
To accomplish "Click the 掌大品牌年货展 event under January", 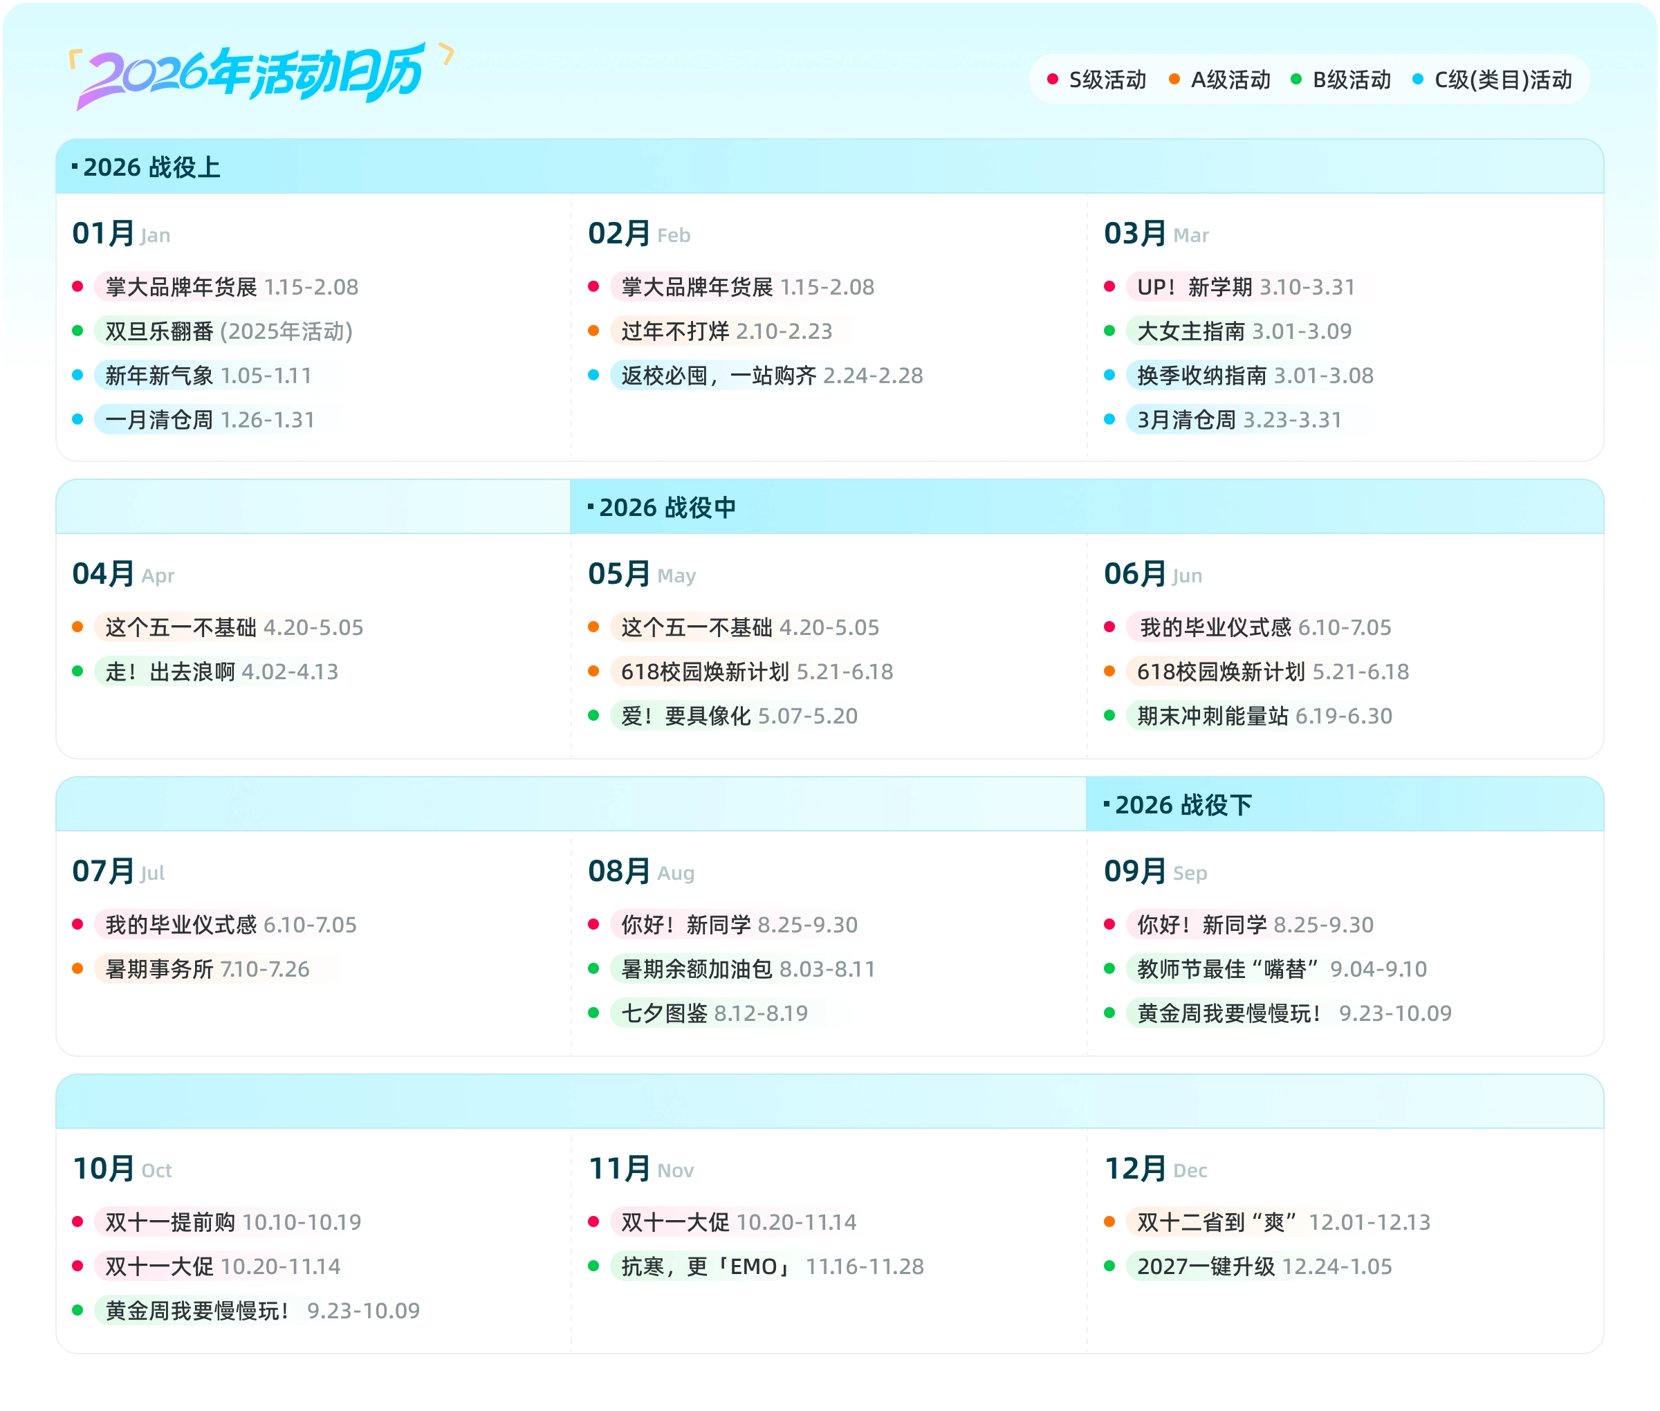I will [181, 287].
